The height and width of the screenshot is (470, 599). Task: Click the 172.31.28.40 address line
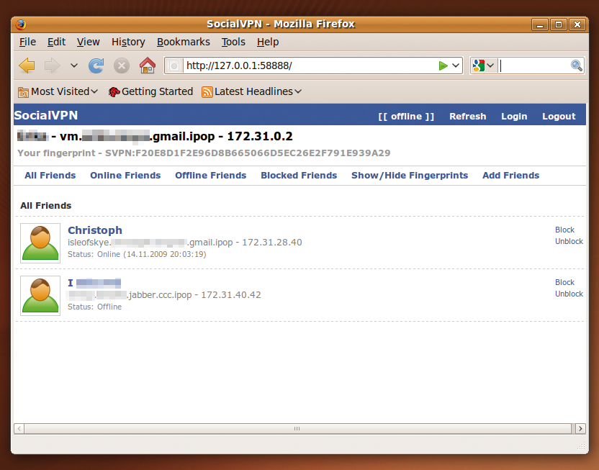185,243
